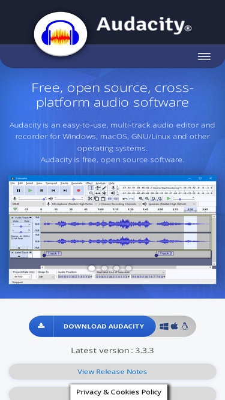
Task: Click the Fit Project zoom icon
Action: click(x=160, y=199)
